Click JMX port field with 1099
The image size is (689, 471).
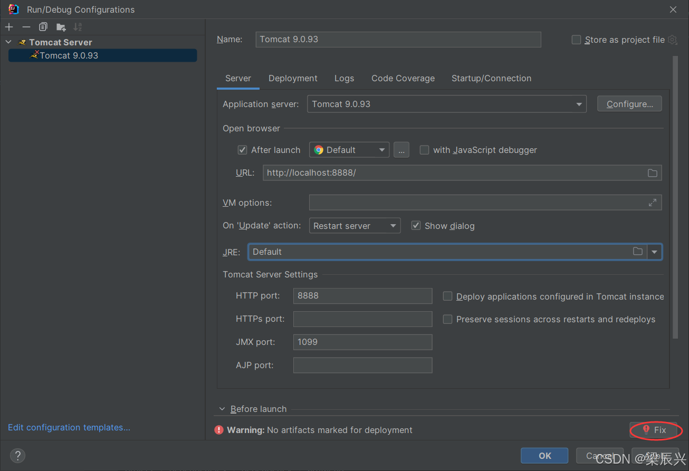pos(363,342)
